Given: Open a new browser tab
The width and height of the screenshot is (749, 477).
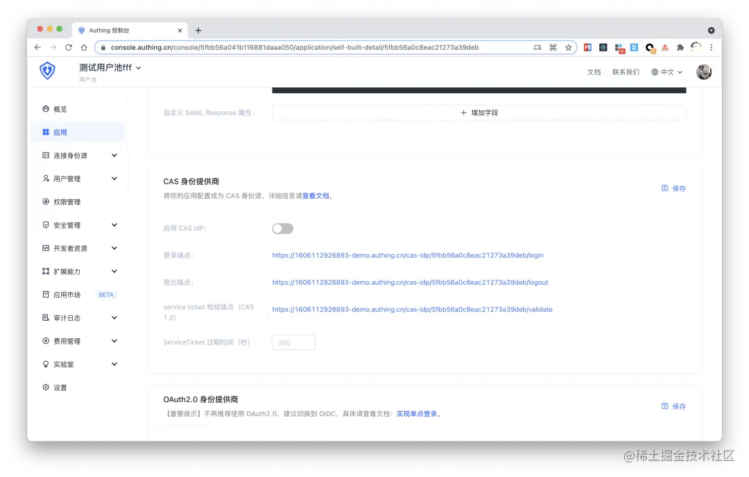Looking at the screenshot, I should 198,31.
